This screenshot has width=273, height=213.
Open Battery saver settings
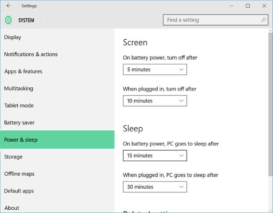click(19, 123)
